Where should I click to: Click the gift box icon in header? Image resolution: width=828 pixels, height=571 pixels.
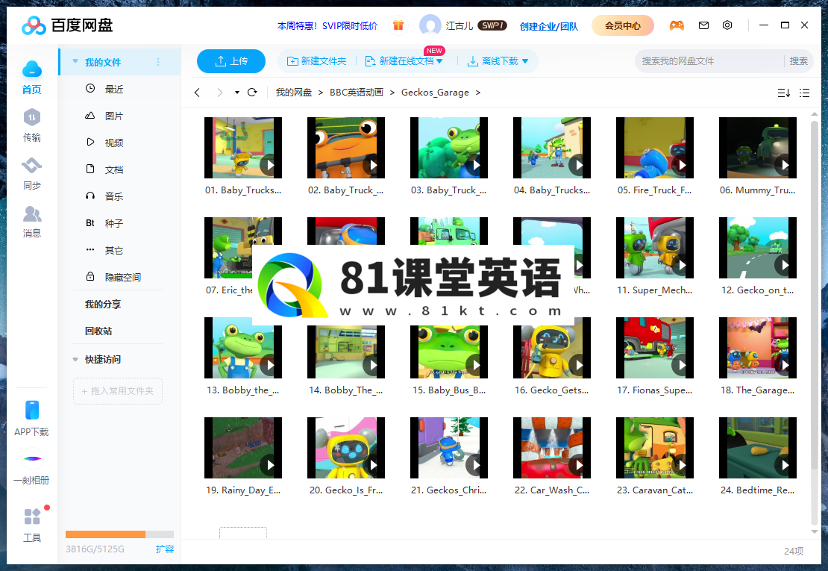tap(398, 25)
